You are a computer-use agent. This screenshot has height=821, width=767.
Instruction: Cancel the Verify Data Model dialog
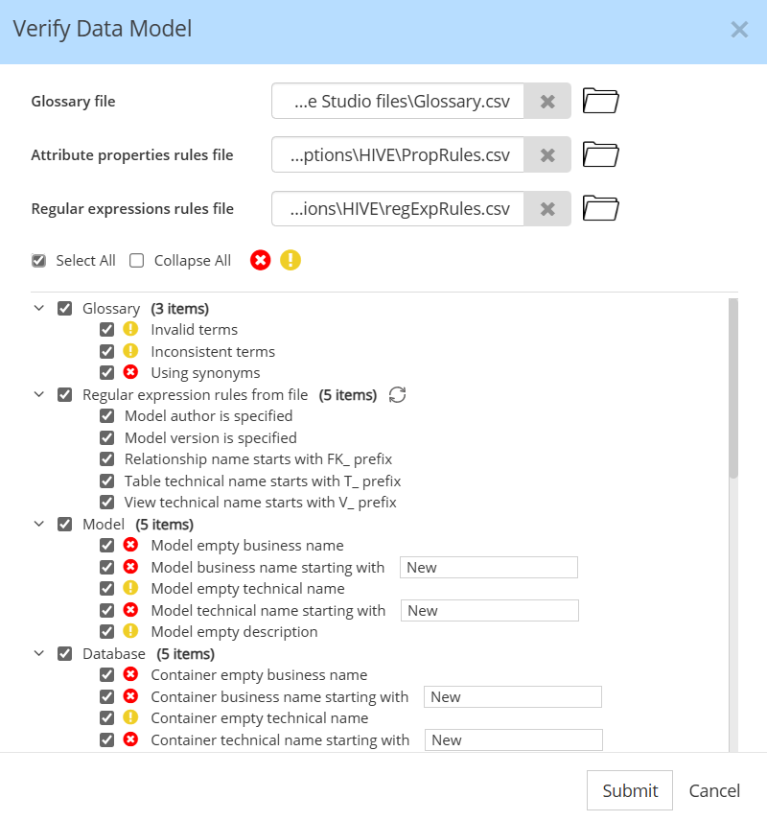pyautogui.click(x=714, y=790)
